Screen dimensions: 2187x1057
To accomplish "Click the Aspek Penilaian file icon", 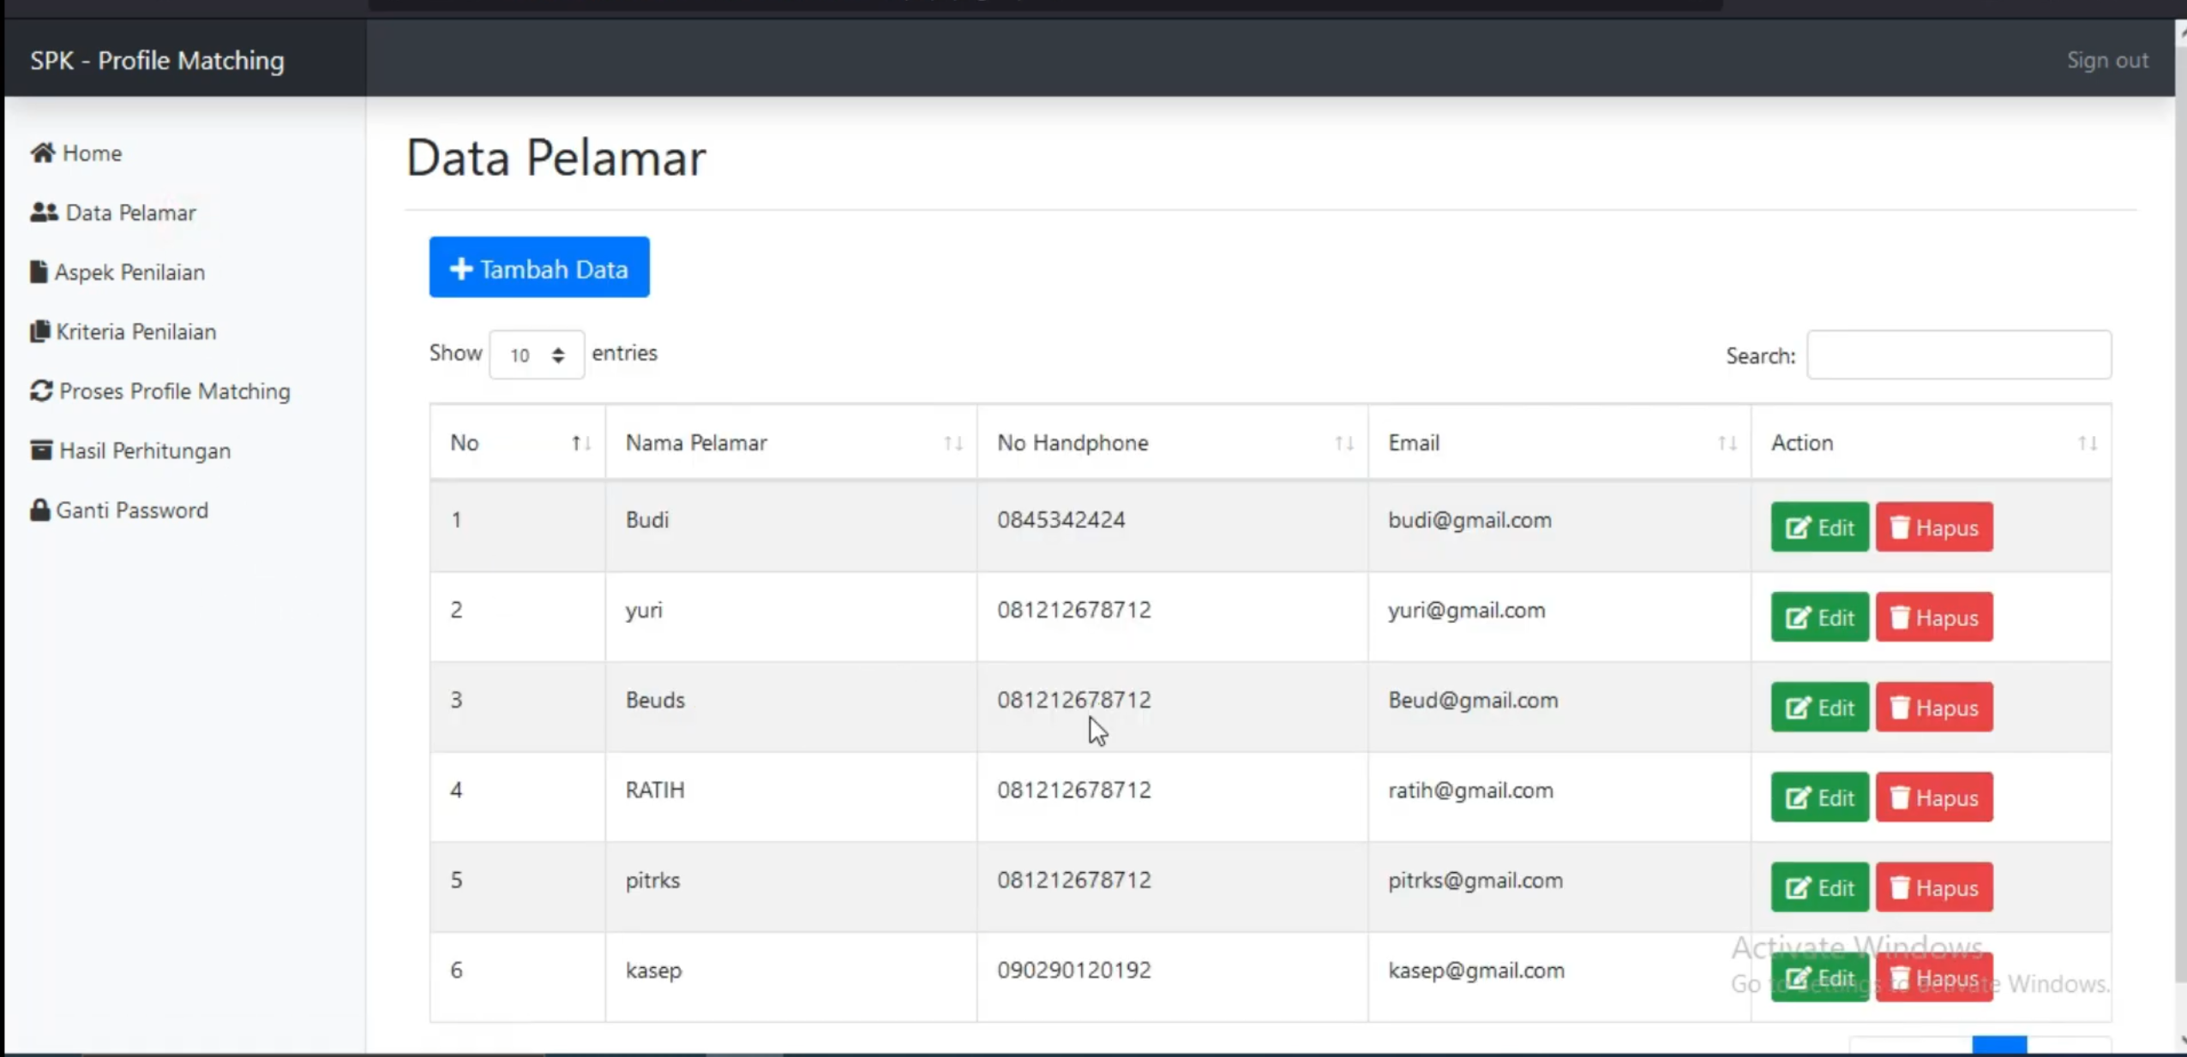I will [39, 272].
